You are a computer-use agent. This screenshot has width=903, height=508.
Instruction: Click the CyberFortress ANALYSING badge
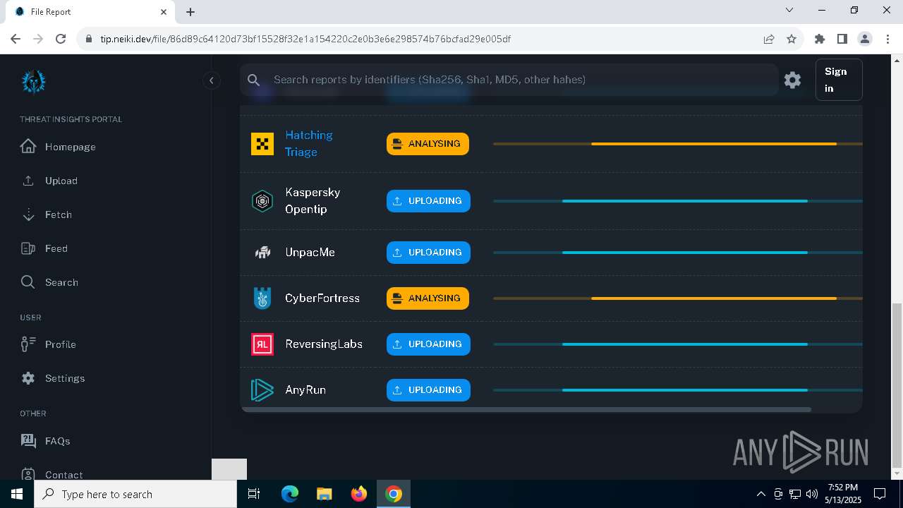tap(428, 298)
